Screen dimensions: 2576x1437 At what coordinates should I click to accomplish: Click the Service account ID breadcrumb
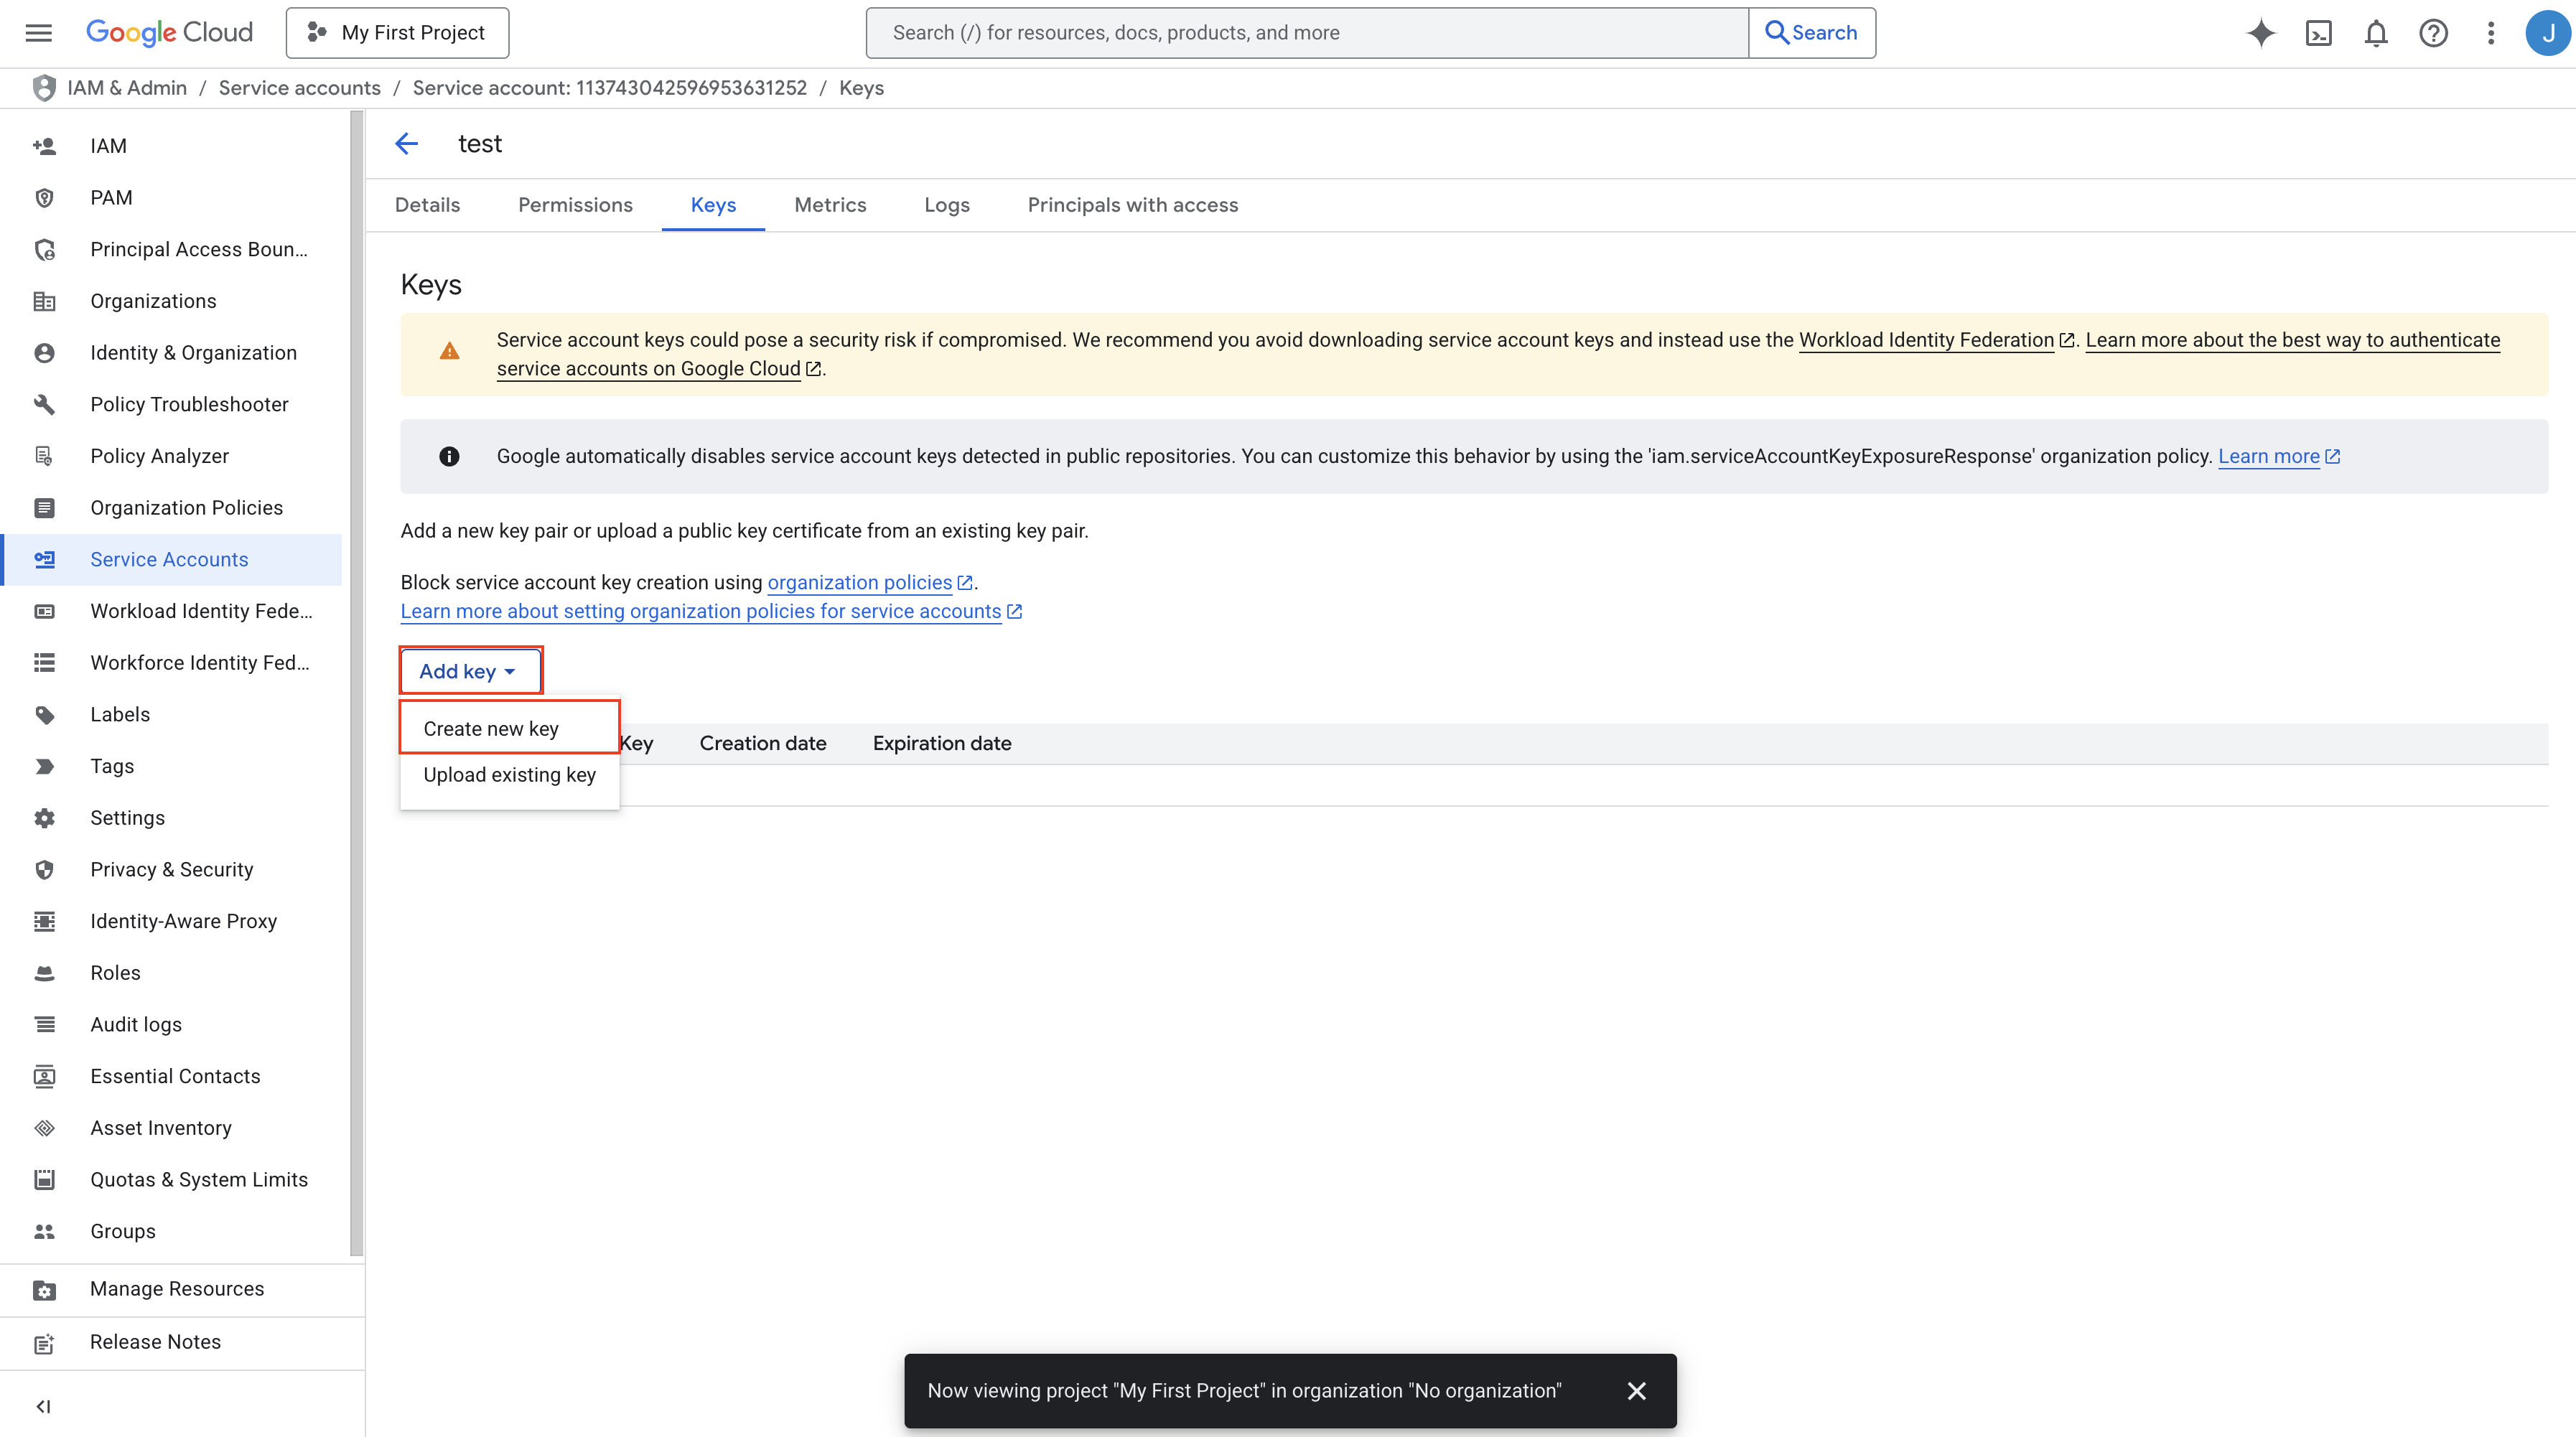(x=609, y=88)
